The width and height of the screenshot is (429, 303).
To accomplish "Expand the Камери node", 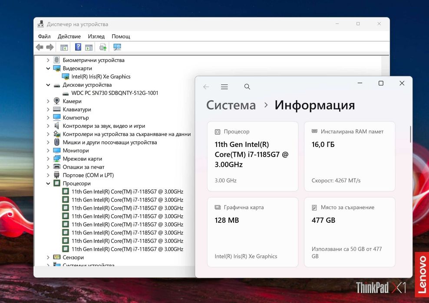I will 48,101.
